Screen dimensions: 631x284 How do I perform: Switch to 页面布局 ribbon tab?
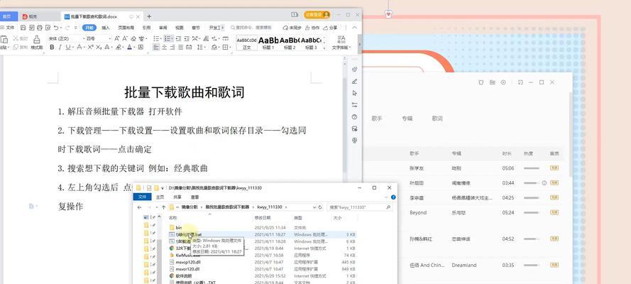[126, 28]
